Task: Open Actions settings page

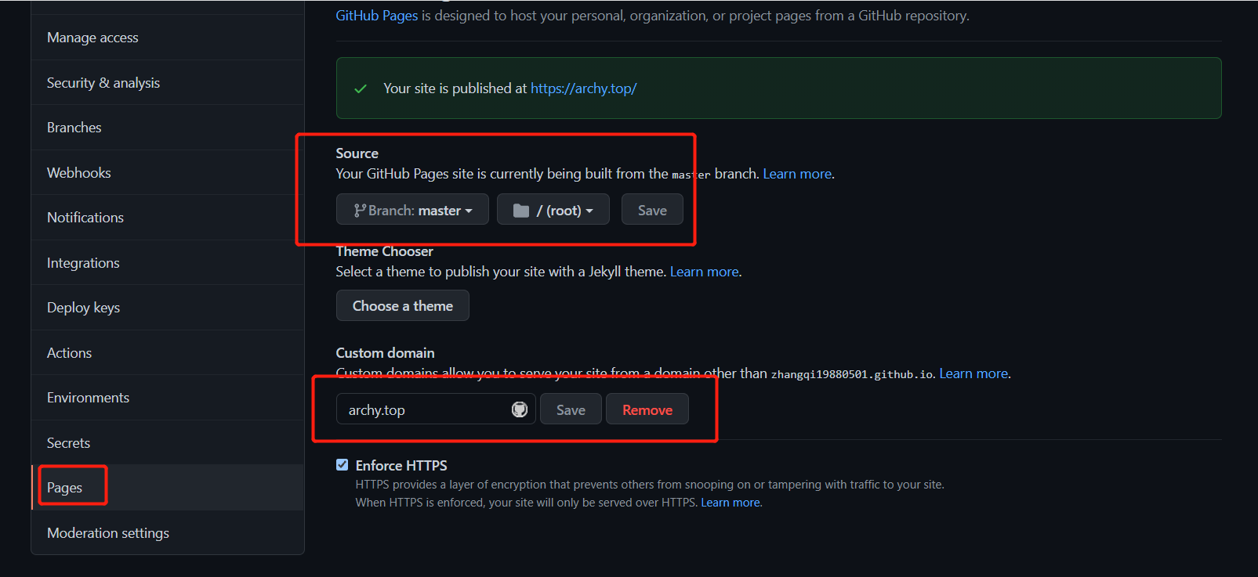Action: [x=168, y=352]
